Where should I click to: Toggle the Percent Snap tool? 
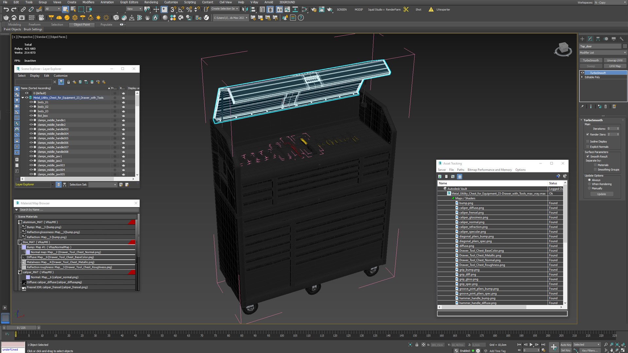189,9
